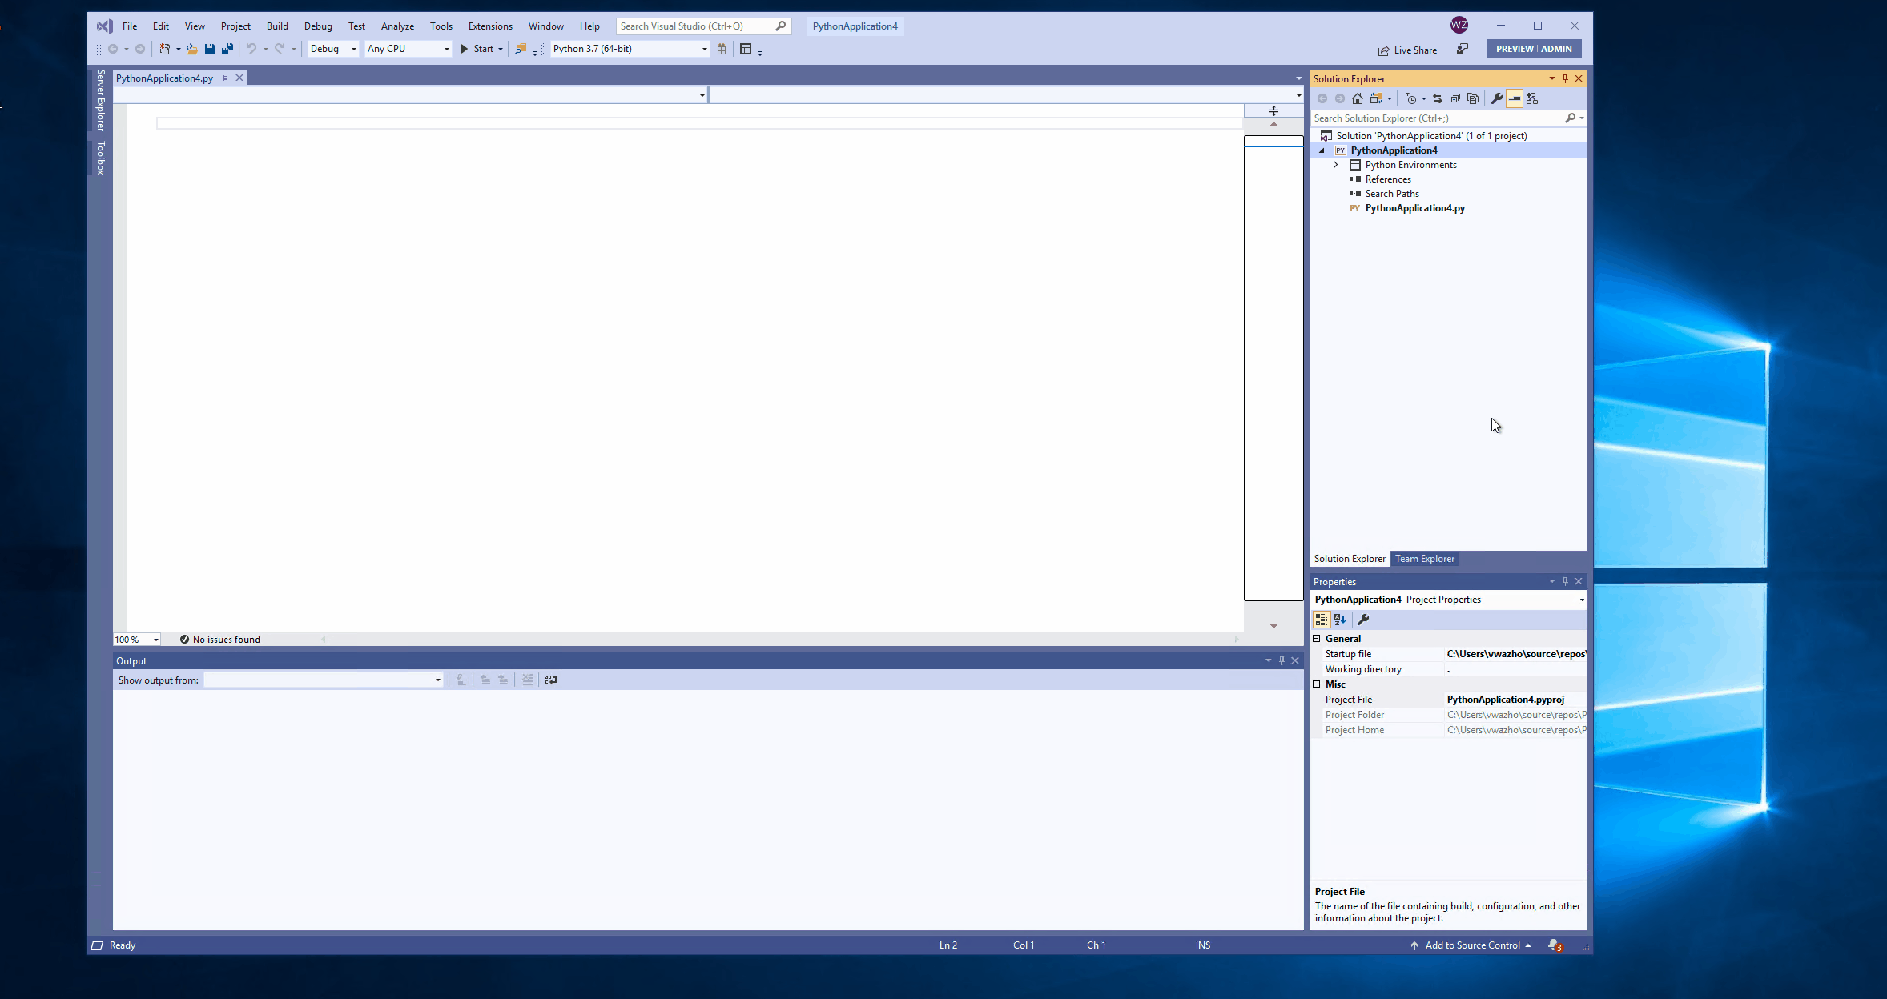The image size is (1887, 999).
Task: Sort properties alphabetically in the Properties panel
Action: pyautogui.click(x=1338, y=619)
